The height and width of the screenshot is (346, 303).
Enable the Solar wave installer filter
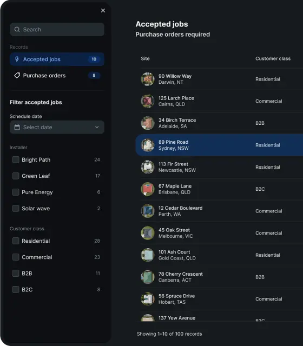point(16,208)
